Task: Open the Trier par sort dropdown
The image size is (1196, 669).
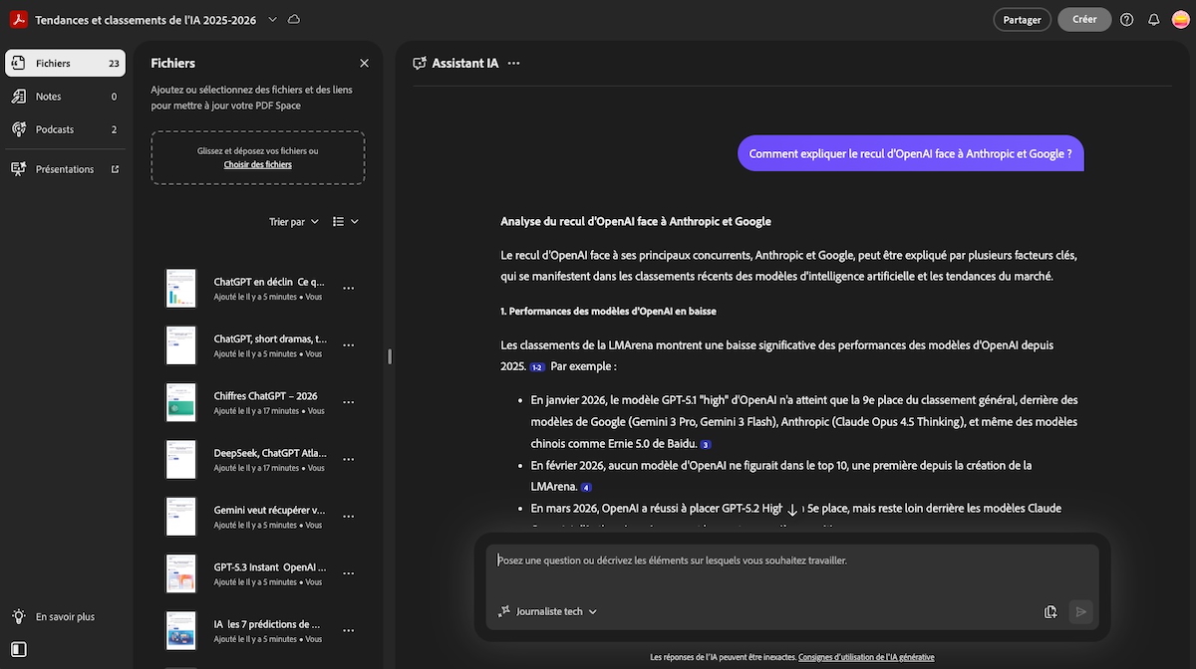Action: tap(294, 222)
